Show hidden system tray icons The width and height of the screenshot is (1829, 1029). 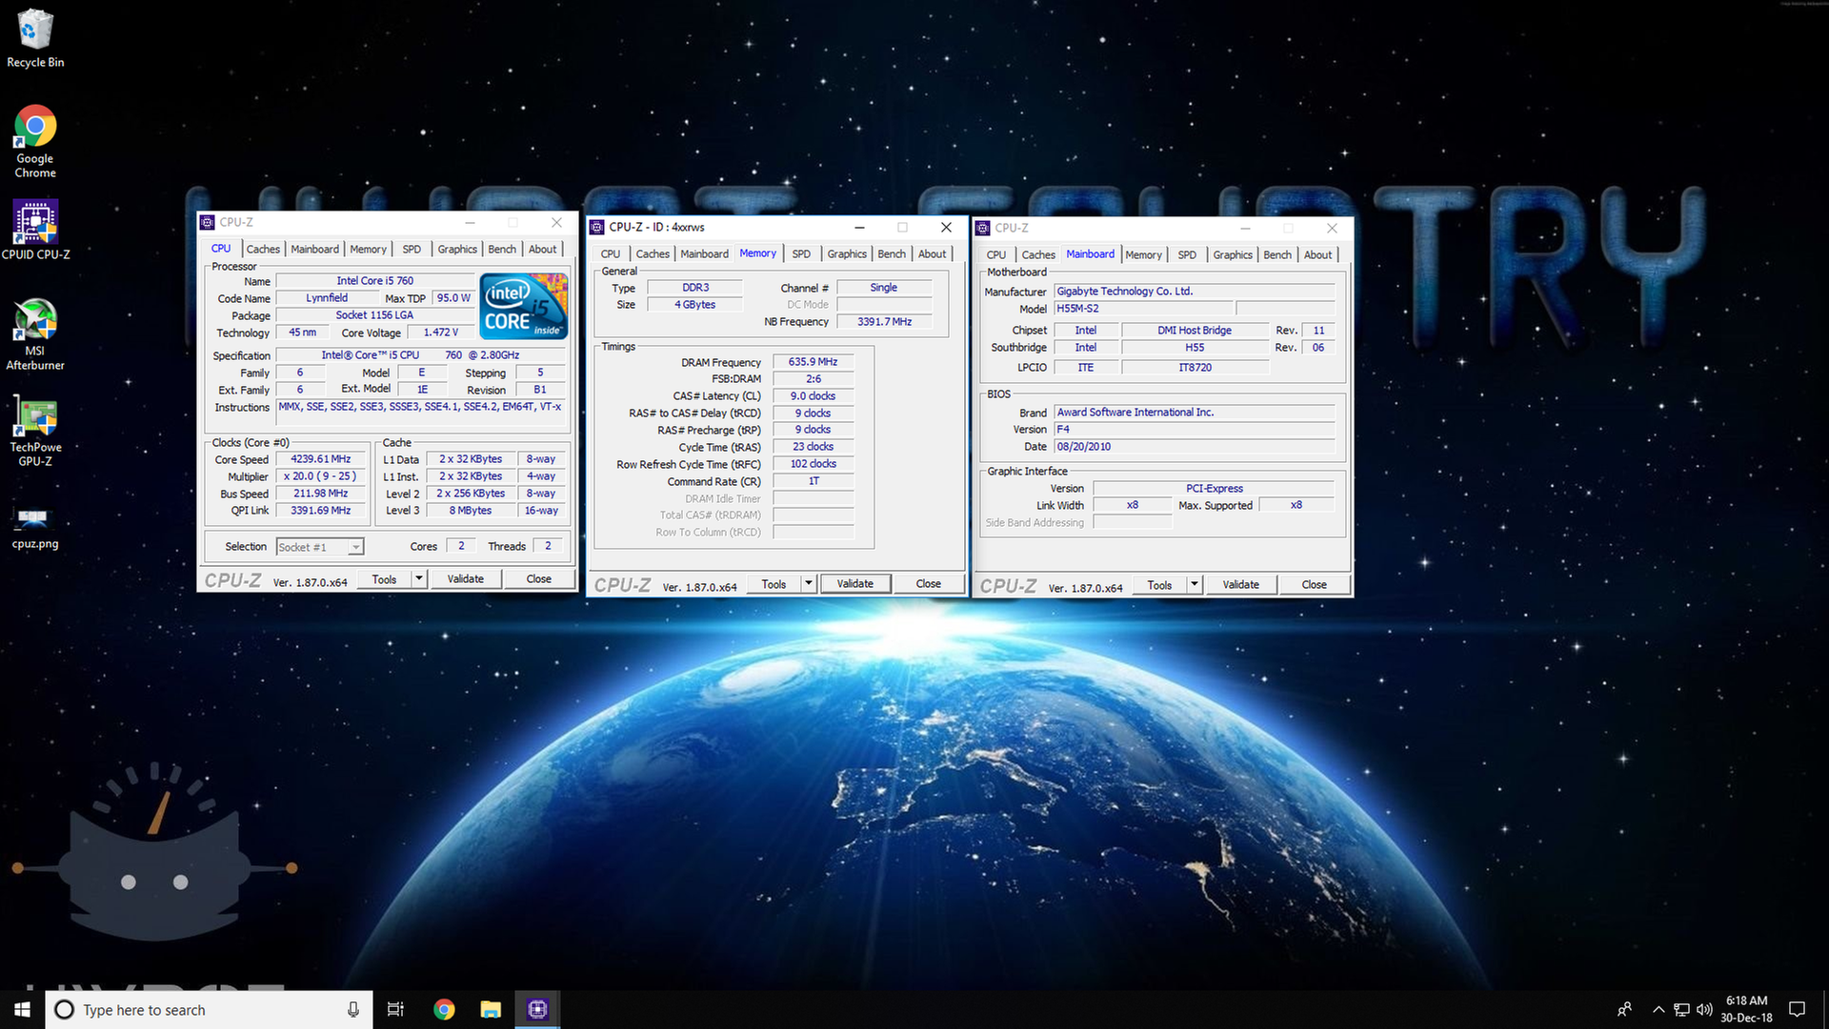(1658, 1010)
